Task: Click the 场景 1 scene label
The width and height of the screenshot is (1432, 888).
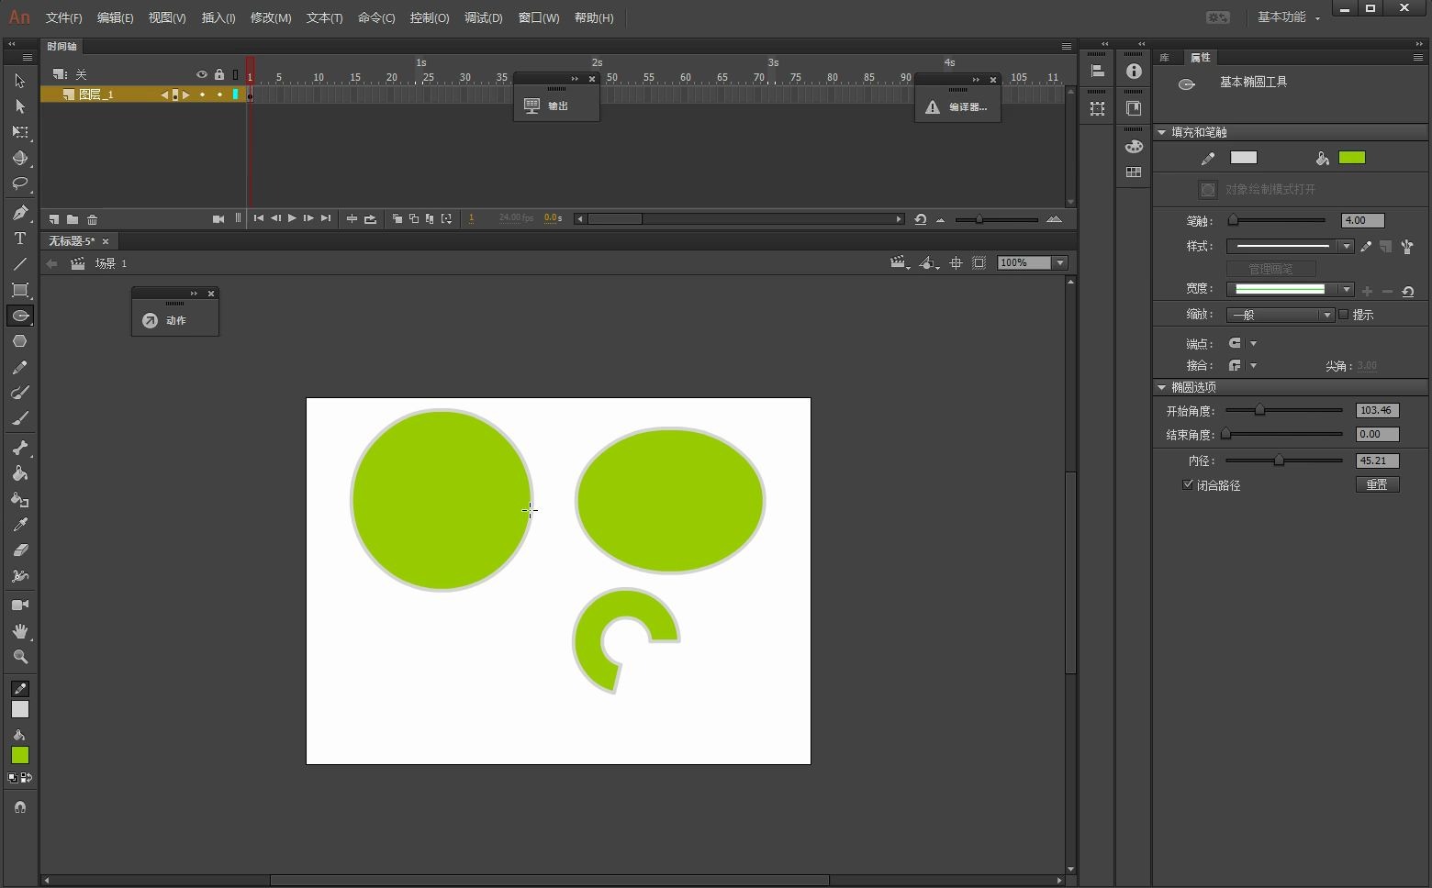Action: (110, 263)
